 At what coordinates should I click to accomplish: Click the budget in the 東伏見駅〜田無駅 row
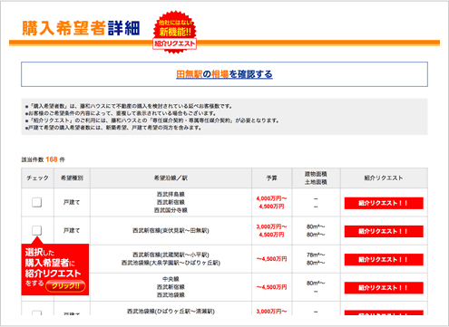coord(271,231)
